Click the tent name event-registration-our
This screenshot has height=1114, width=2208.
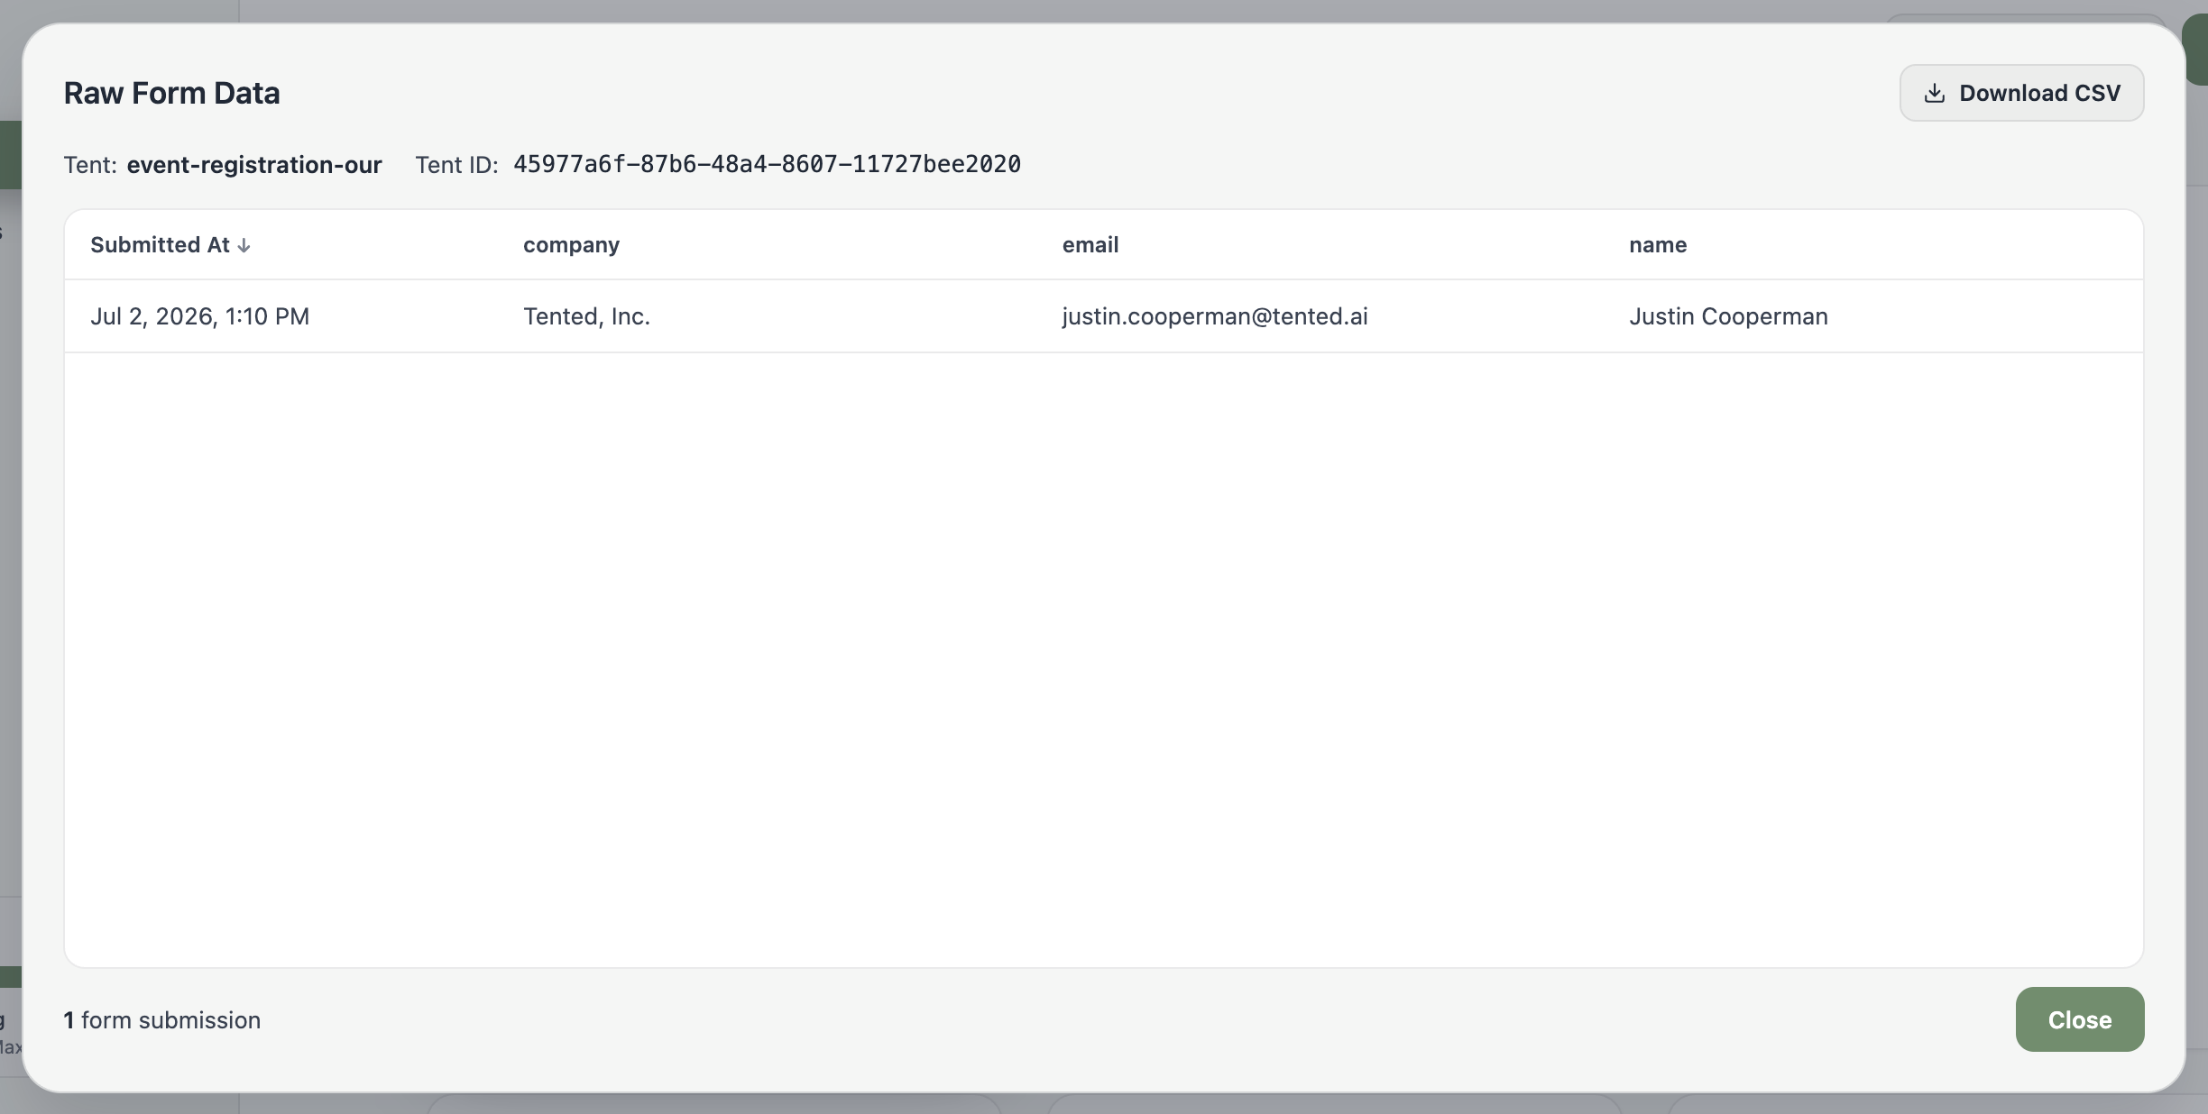pyautogui.click(x=254, y=165)
